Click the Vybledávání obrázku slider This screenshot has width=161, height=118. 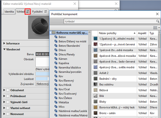(43, 74)
